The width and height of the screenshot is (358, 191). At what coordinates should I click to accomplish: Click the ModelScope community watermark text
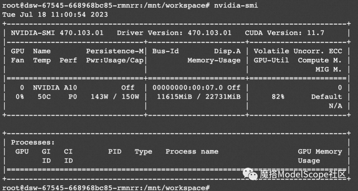[303, 174]
